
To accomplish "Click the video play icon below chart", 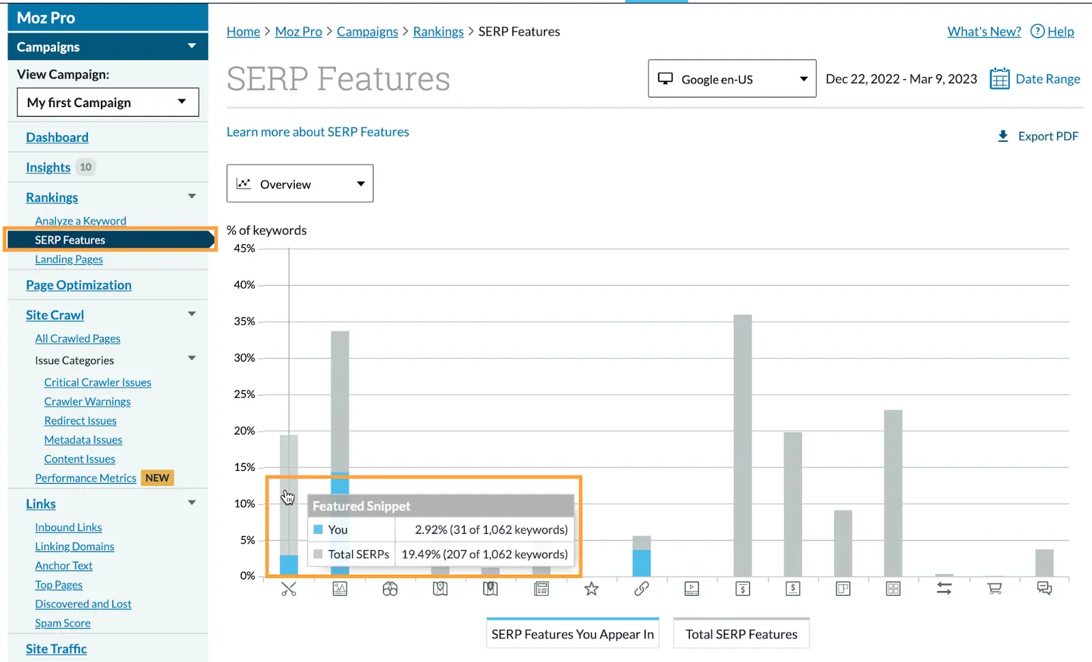I will (691, 589).
